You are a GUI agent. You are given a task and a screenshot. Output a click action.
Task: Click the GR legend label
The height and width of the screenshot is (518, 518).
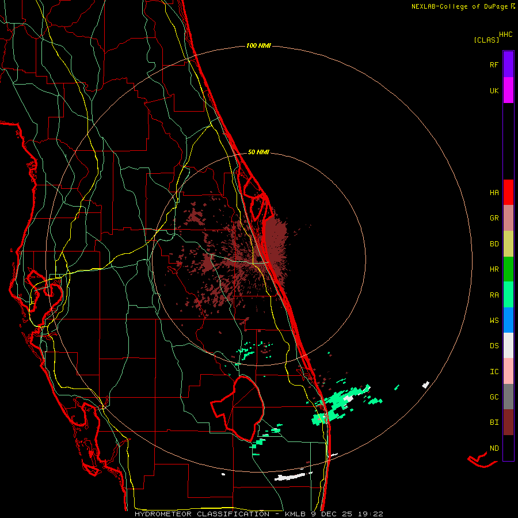tap(494, 218)
